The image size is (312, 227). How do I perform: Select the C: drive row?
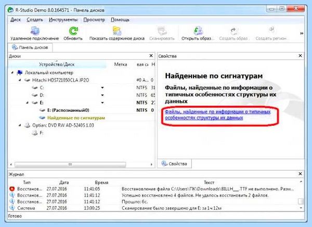[x=82, y=88]
